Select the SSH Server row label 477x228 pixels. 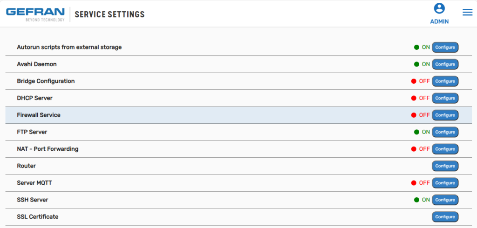[33, 200]
